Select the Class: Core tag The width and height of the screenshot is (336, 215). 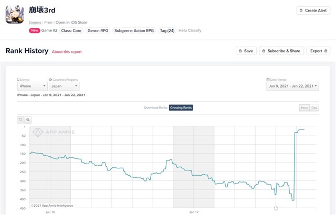71,30
